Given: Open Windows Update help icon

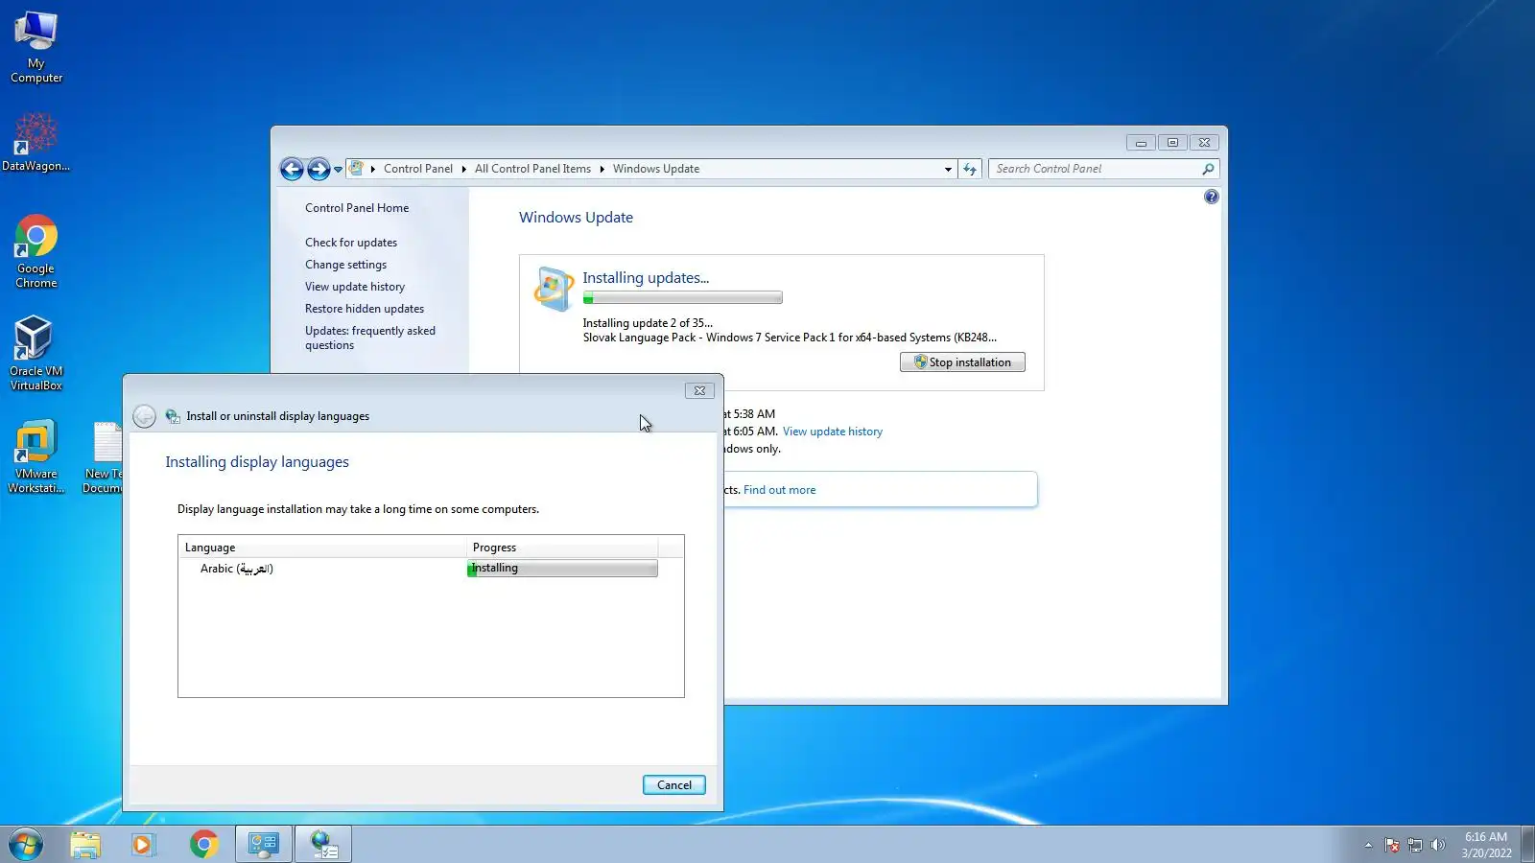Looking at the screenshot, I should point(1212,197).
